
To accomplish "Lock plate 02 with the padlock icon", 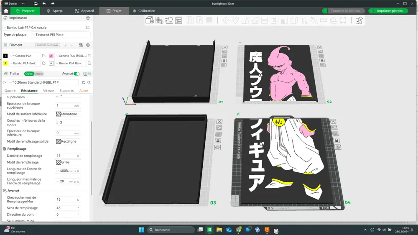I will pos(322,60).
